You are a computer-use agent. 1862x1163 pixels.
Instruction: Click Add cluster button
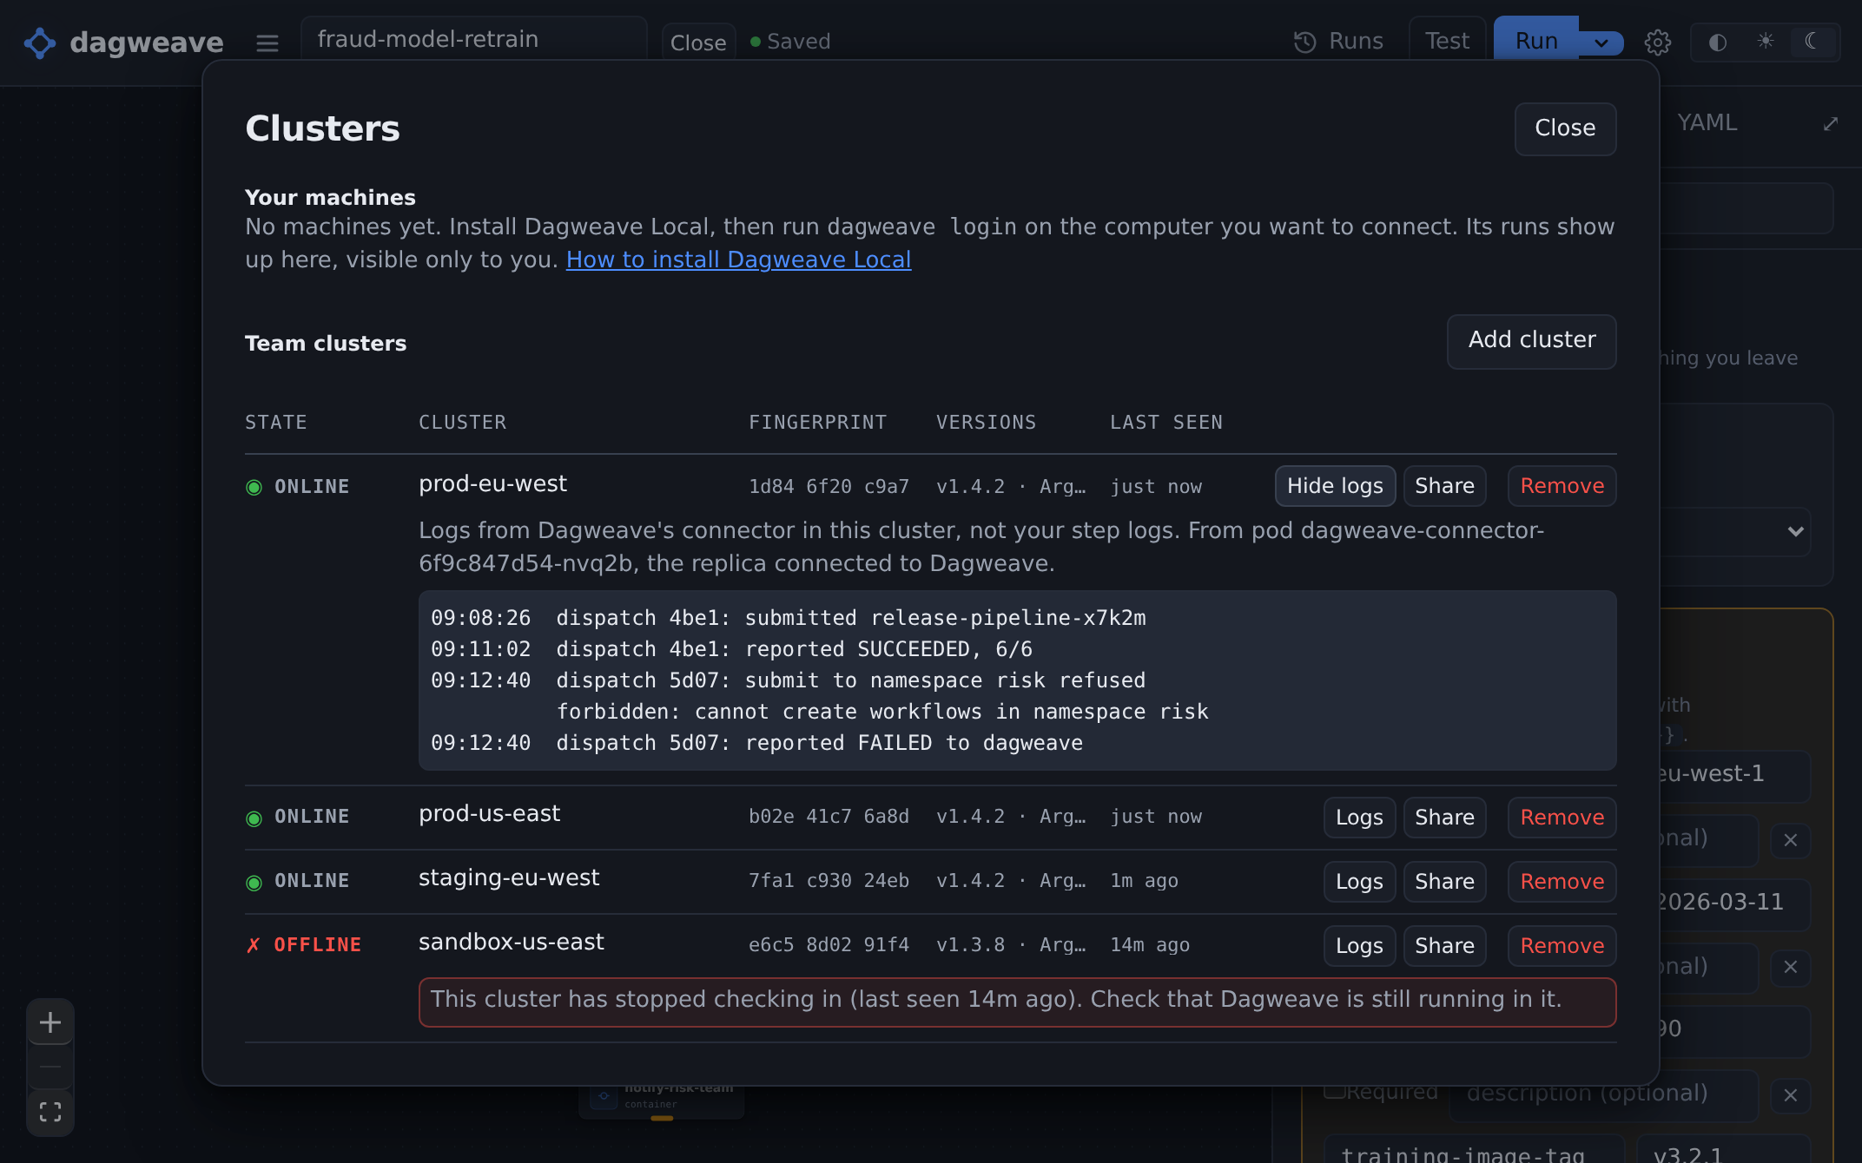1532,341
